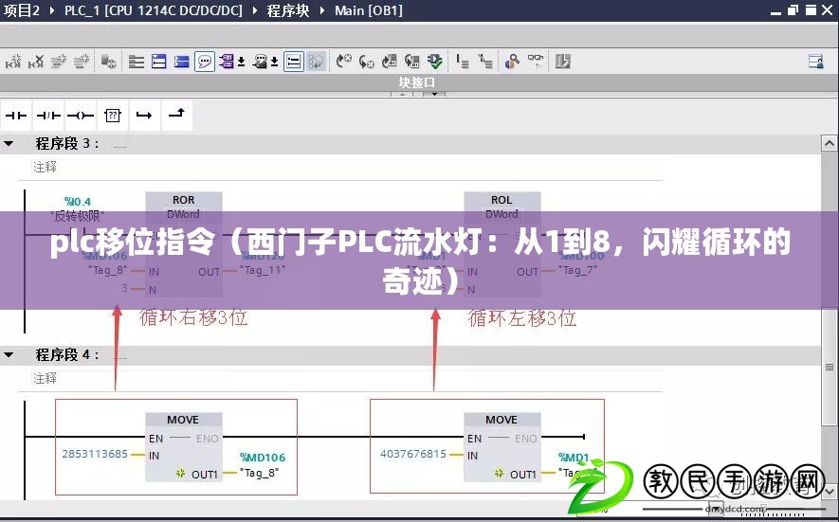Click the block-call arrow icon left of the green checkmark
The image size is (839, 522).
coord(411,62)
